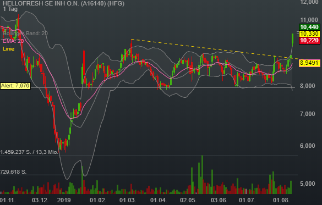The width and height of the screenshot is (322, 205).
Task: Click the 5,000 price axis label
Action: [308, 184]
